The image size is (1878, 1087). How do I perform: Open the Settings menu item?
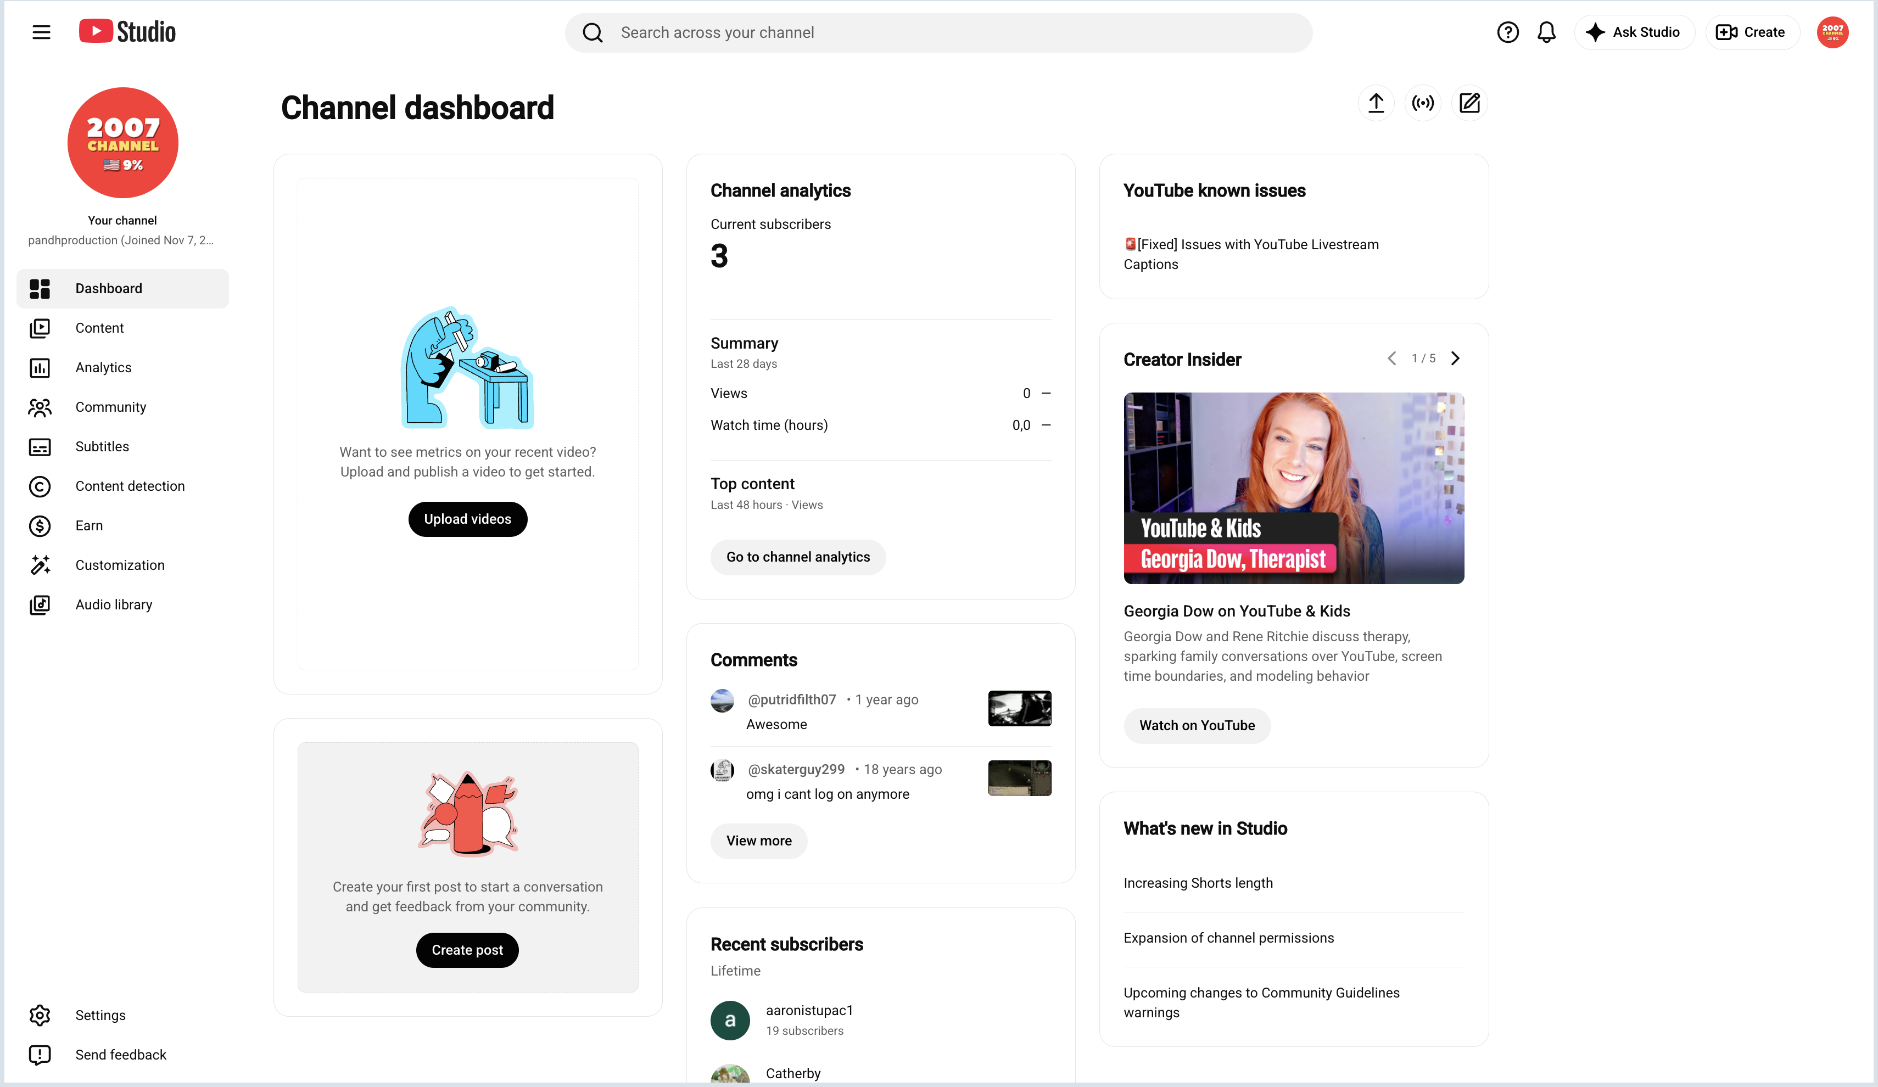123,1015
